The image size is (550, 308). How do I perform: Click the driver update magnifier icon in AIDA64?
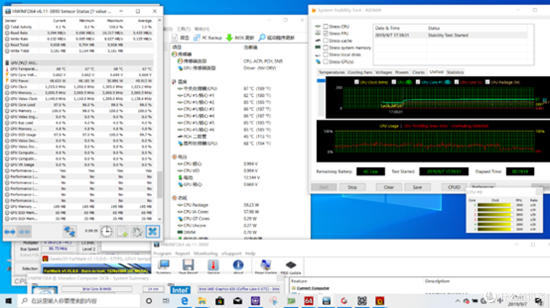[262, 38]
